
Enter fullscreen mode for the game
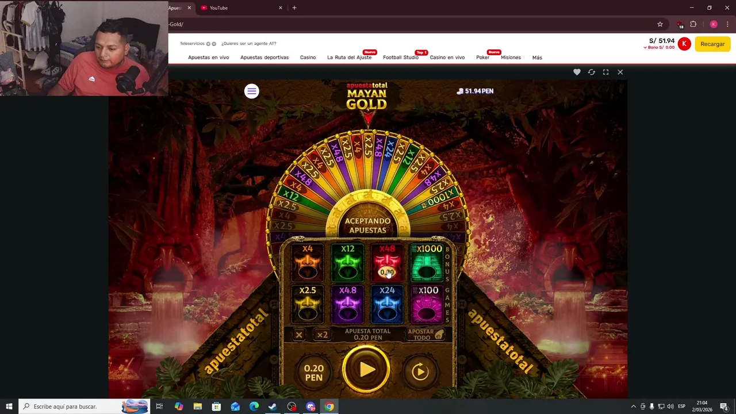coord(605,72)
